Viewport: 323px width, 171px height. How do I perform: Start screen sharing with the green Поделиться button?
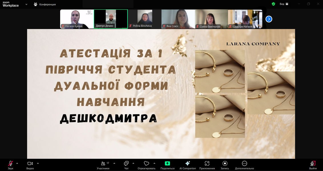[167, 165]
